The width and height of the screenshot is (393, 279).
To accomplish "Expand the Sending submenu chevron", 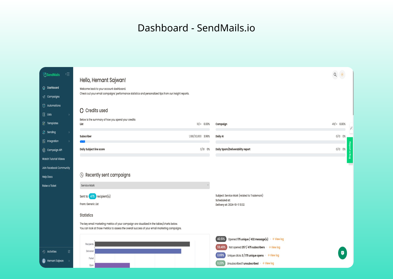I will [69, 132].
